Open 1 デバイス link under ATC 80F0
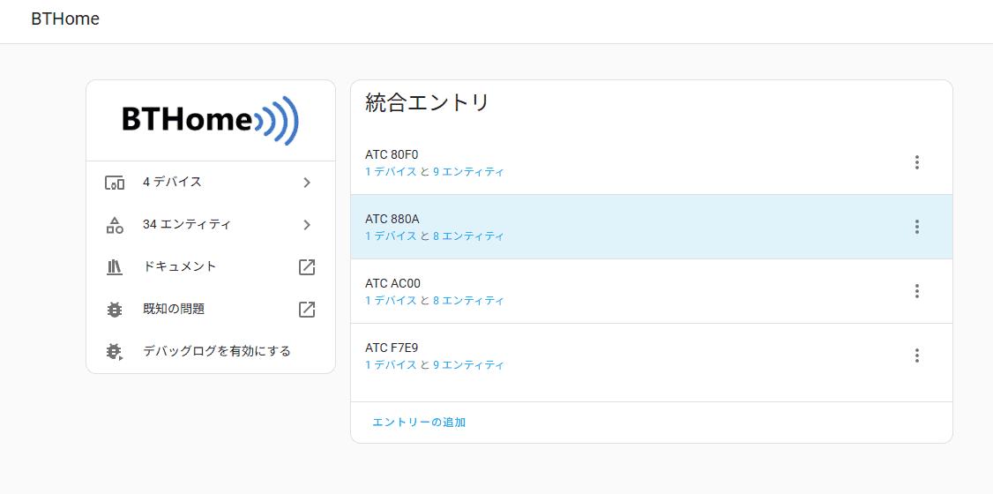The height and width of the screenshot is (494, 993). pos(391,172)
